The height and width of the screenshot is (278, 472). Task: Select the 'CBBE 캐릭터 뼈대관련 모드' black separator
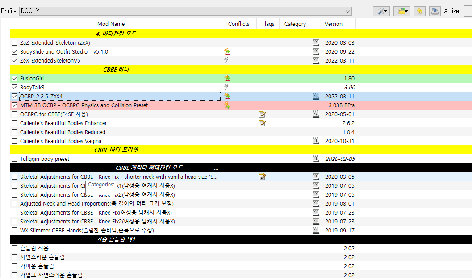tap(241, 168)
